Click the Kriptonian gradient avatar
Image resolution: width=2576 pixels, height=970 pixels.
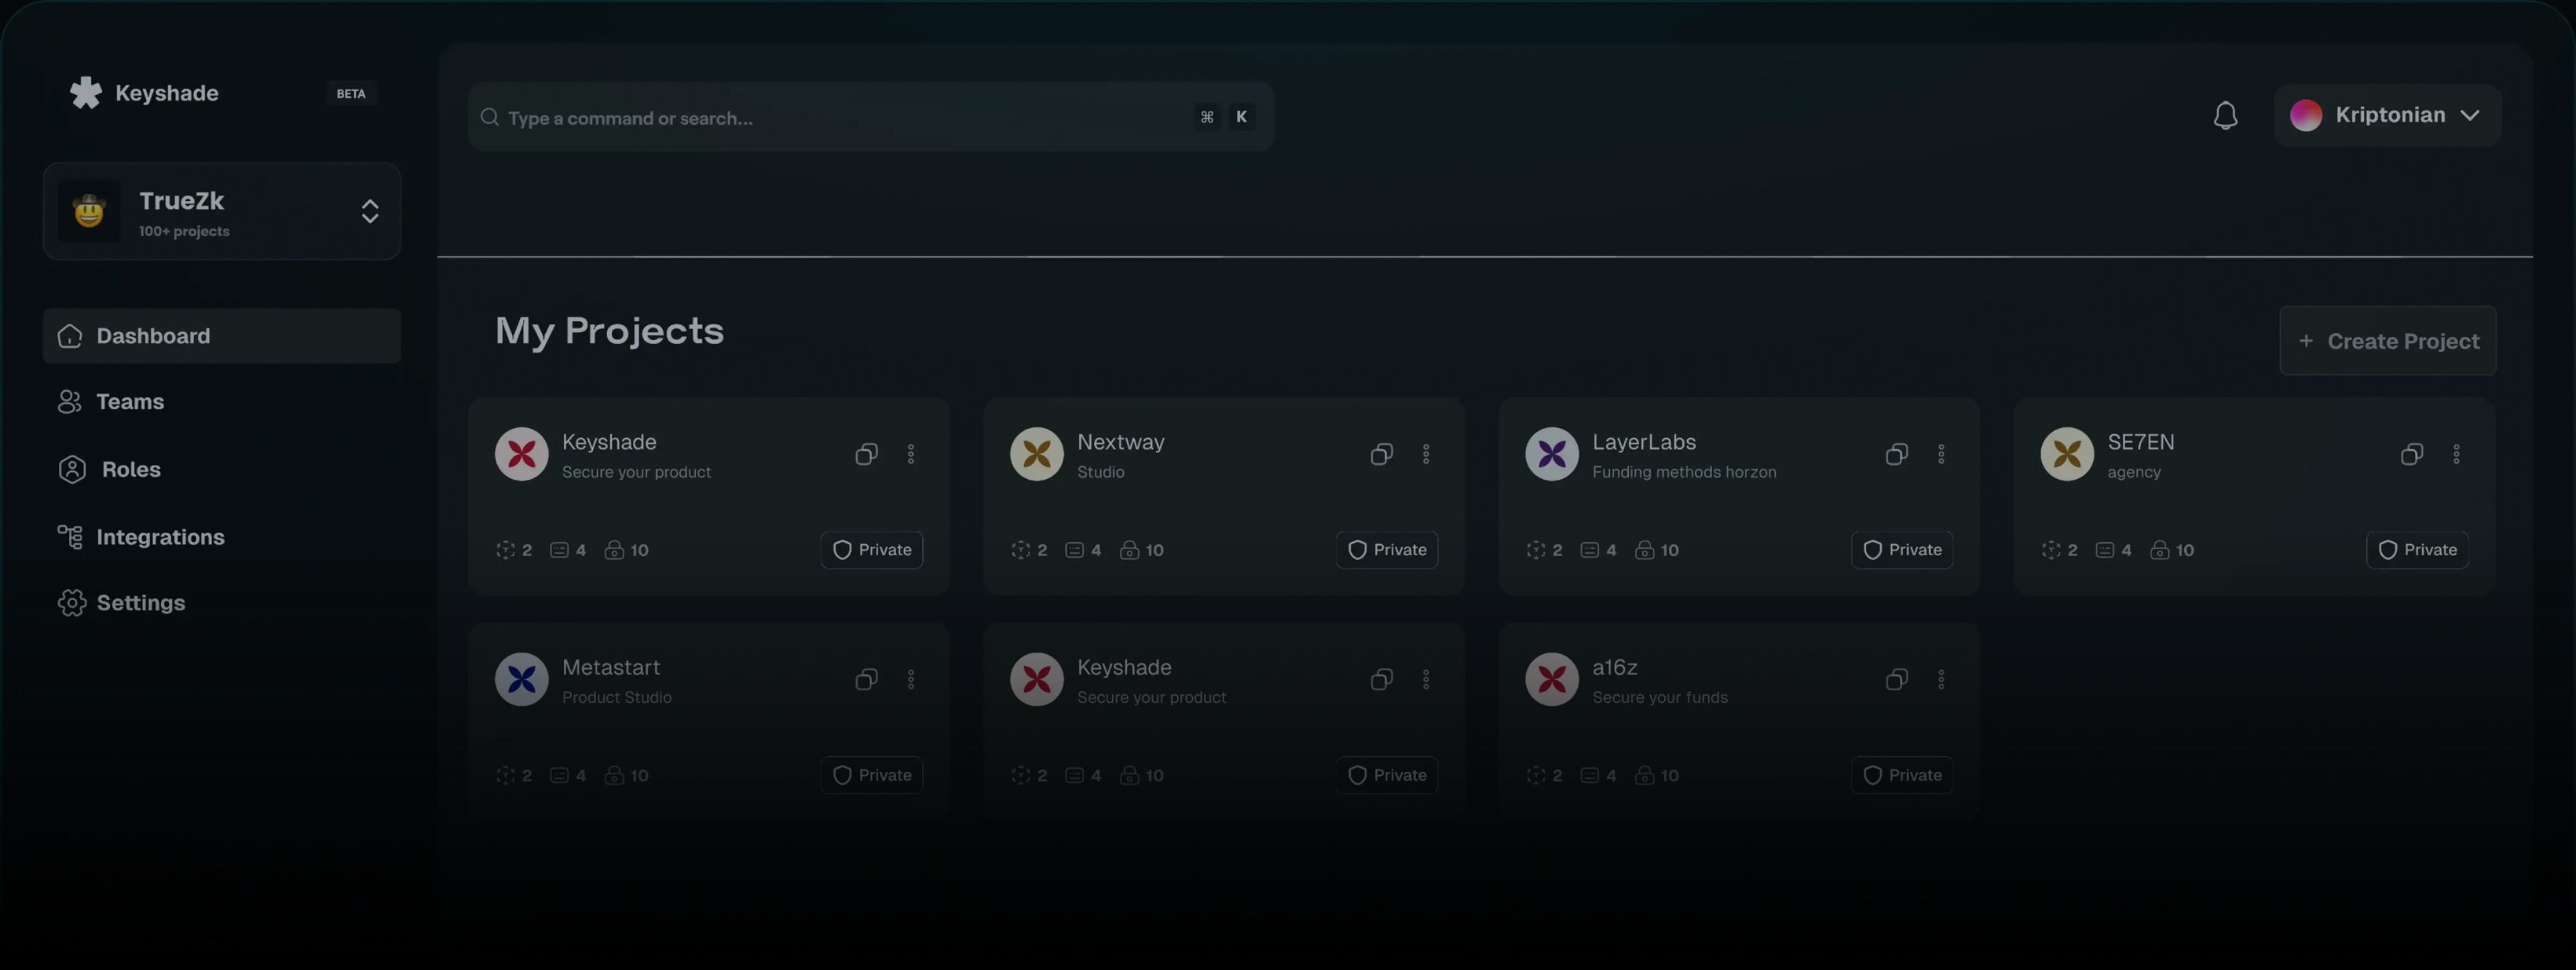(2306, 115)
